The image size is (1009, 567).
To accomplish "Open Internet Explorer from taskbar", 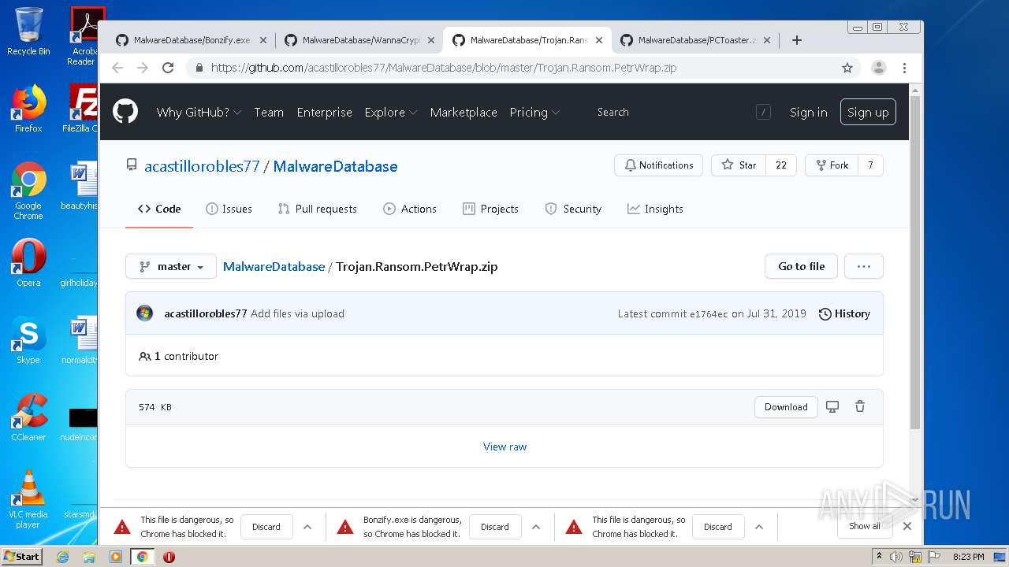I will pyautogui.click(x=63, y=557).
